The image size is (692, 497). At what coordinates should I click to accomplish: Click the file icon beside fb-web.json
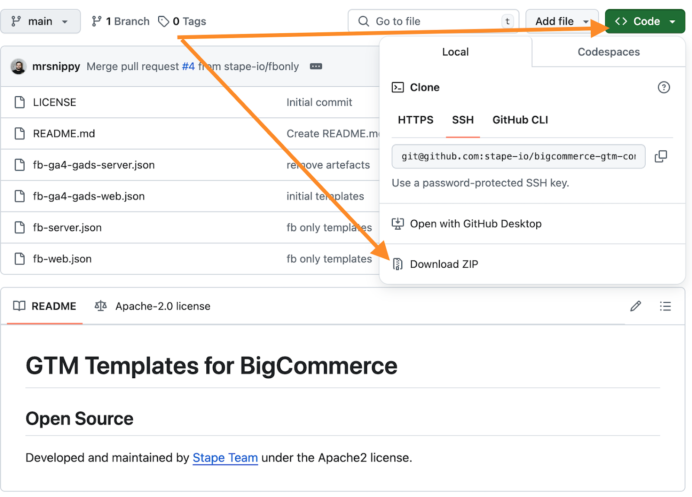pos(19,259)
